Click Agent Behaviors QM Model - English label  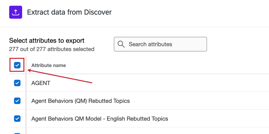99,119
